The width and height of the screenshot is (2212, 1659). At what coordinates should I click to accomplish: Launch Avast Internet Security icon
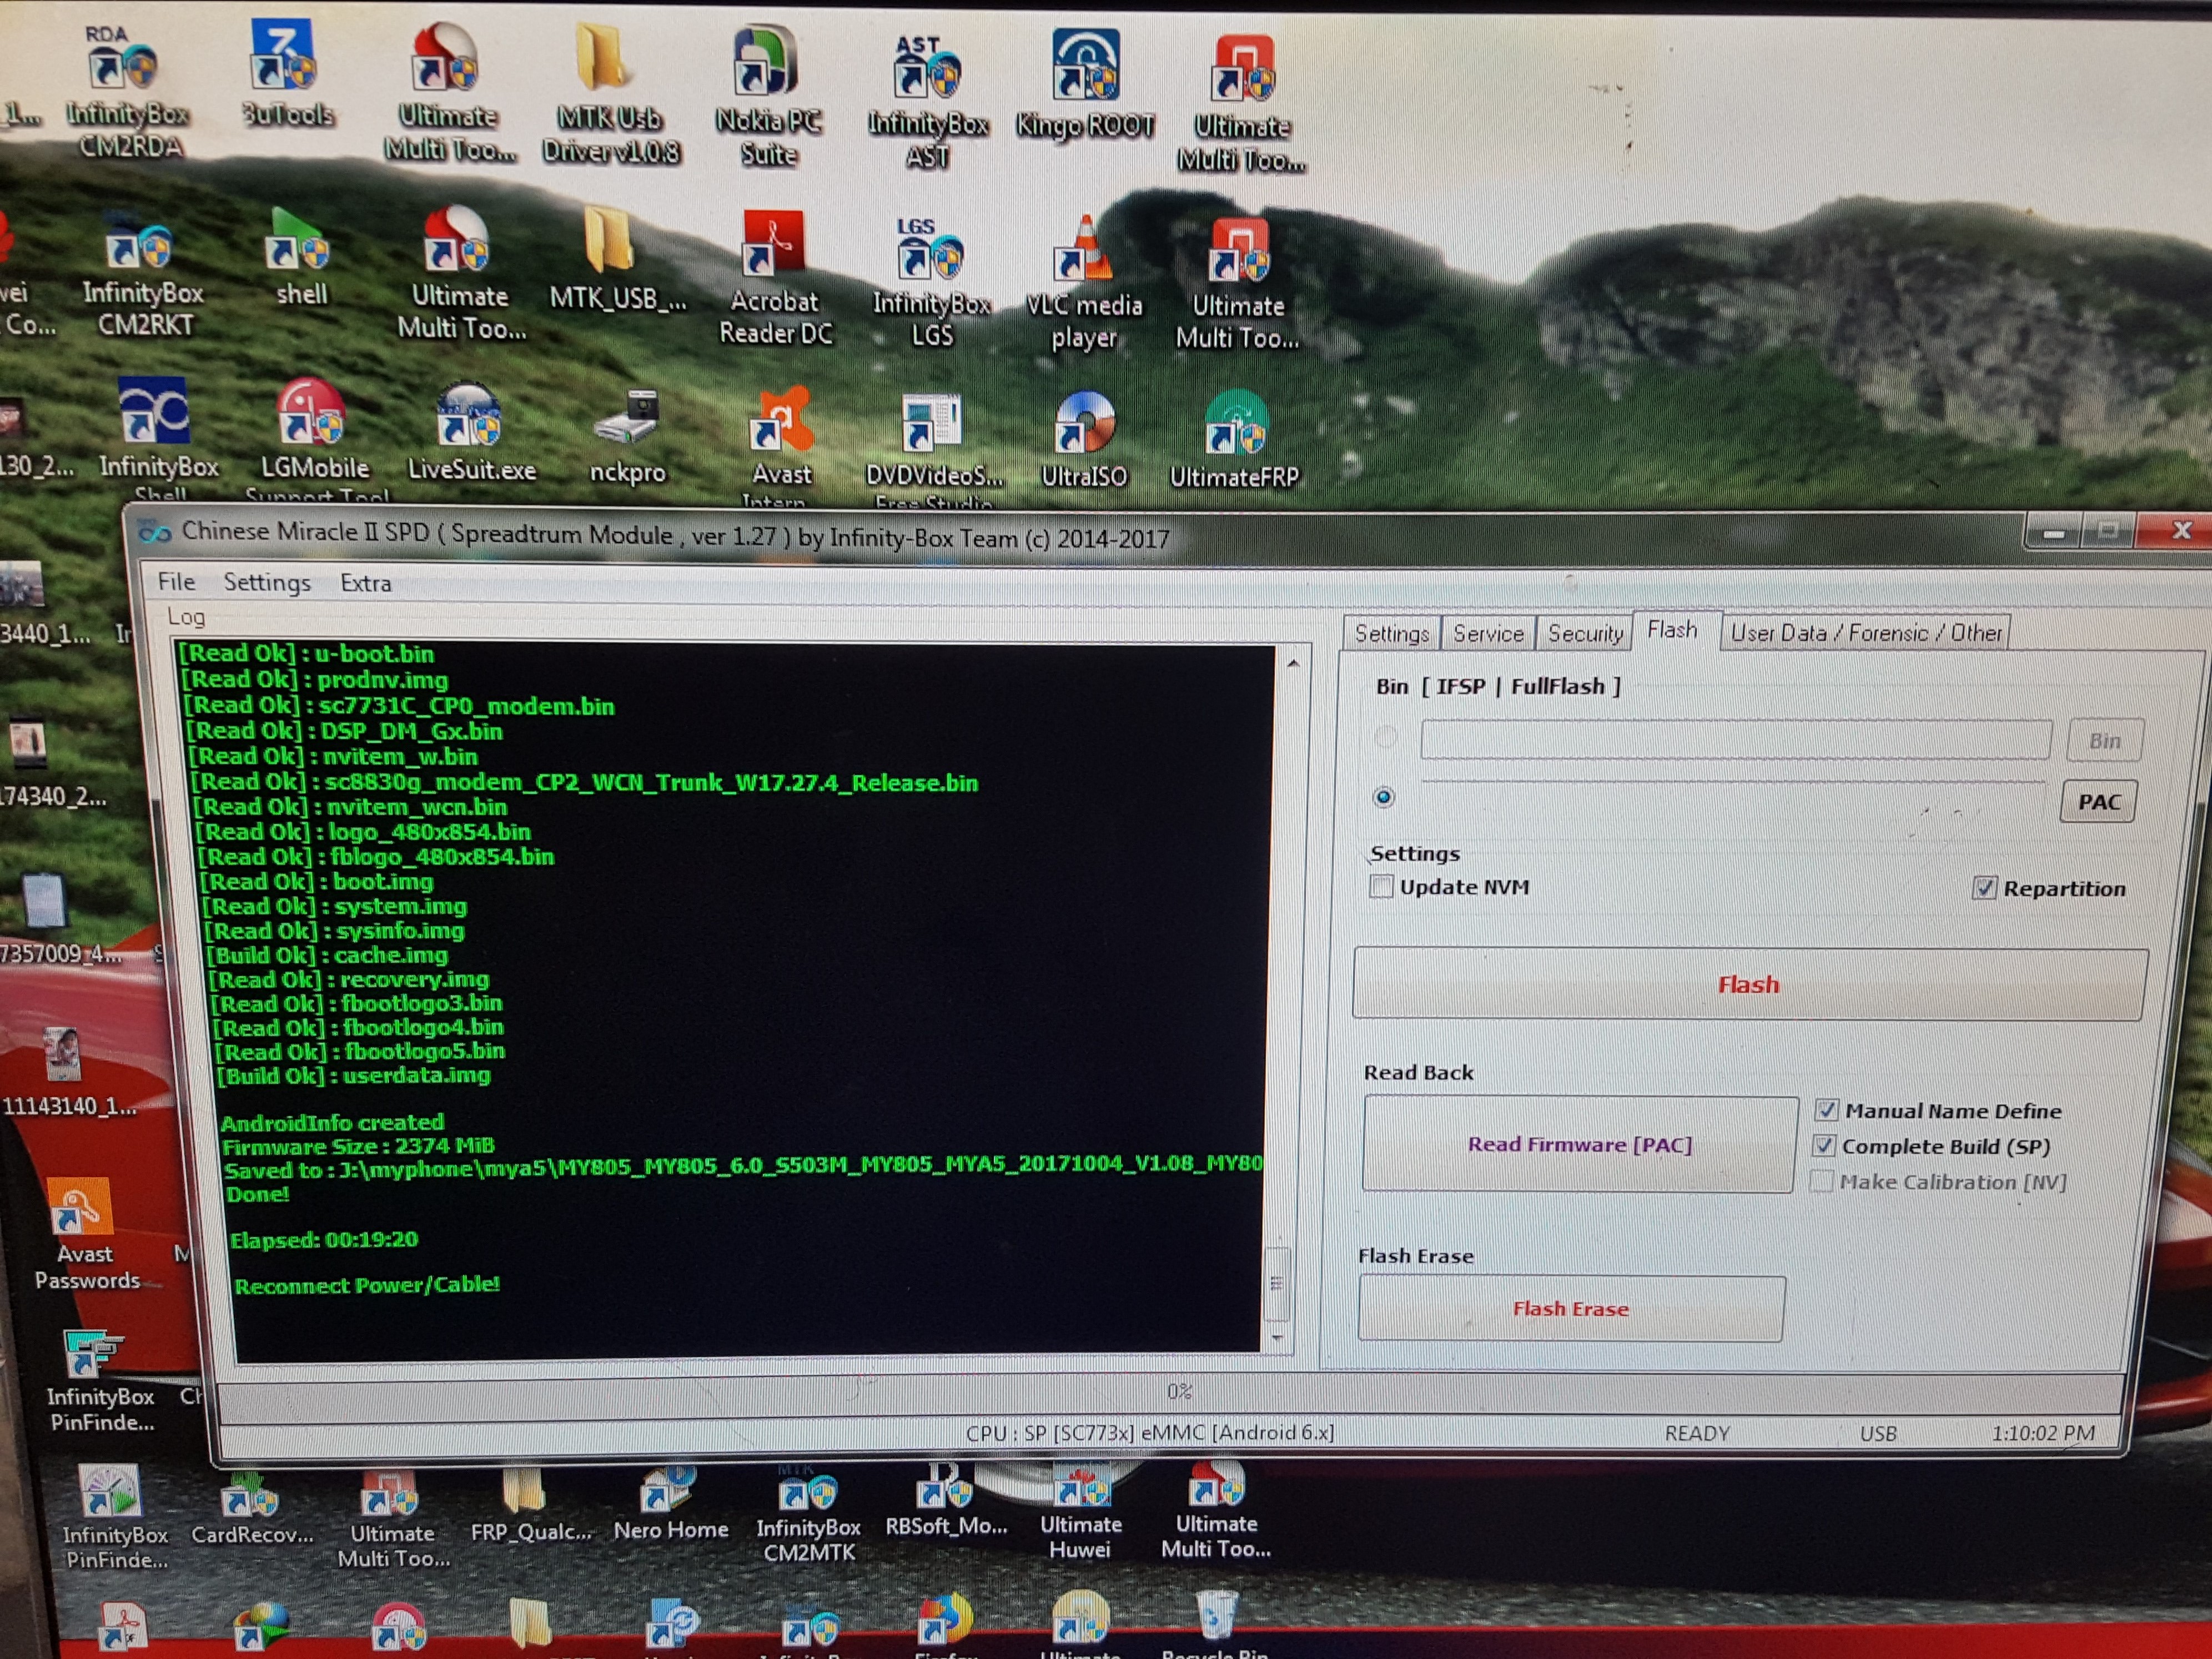coord(781,448)
